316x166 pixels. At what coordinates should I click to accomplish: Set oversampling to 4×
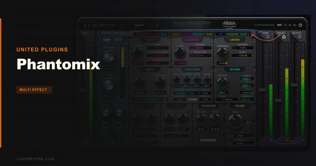tap(290, 25)
